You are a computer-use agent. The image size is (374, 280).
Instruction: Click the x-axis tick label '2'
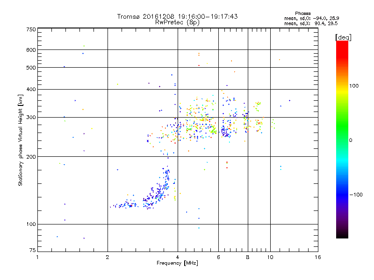point(108,257)
